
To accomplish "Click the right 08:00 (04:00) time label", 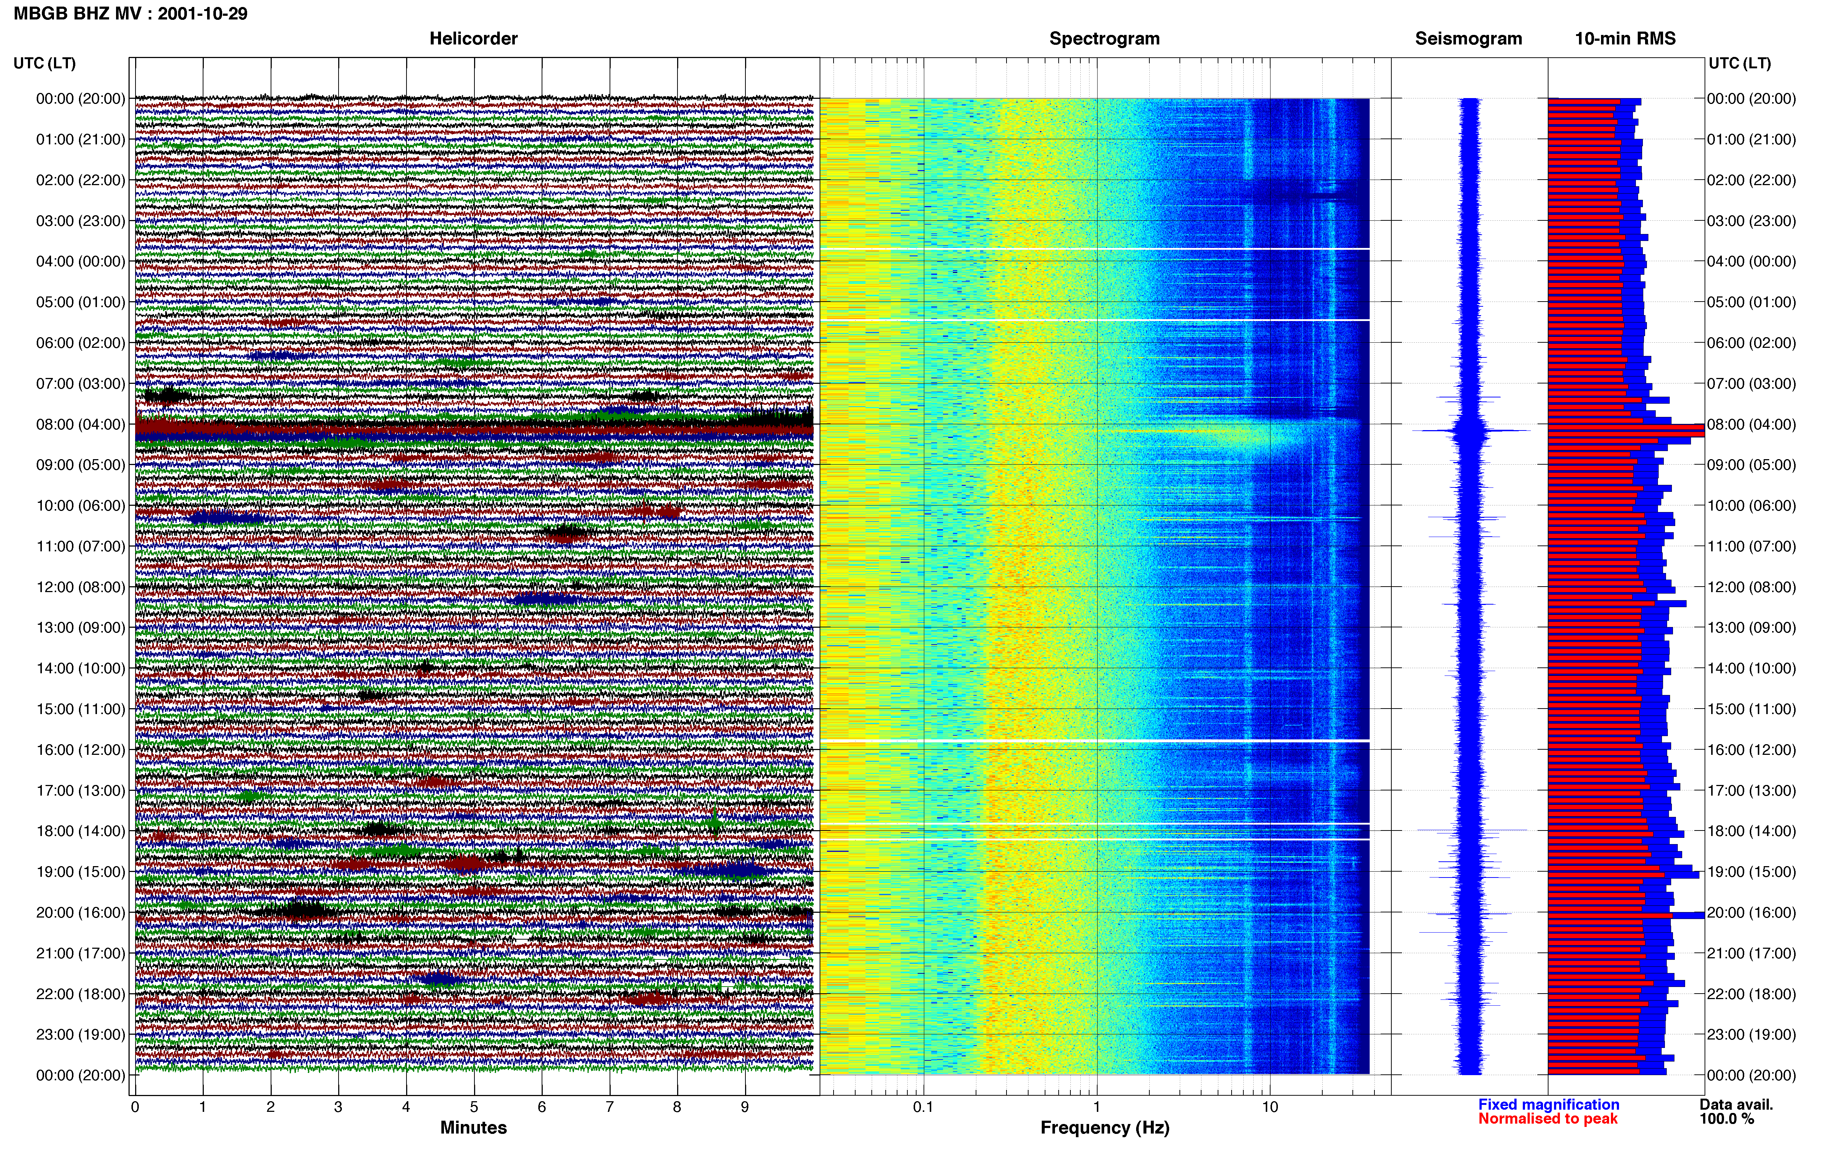I will point(1752,424).
